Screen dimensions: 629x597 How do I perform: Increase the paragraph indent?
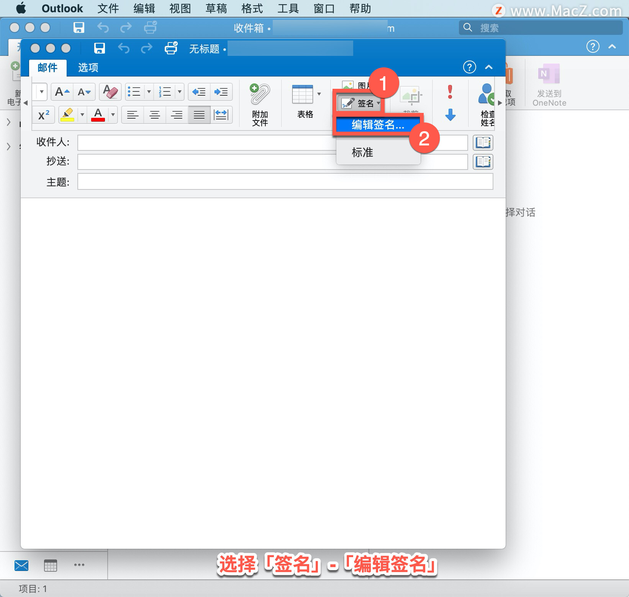tap(221, 92)
